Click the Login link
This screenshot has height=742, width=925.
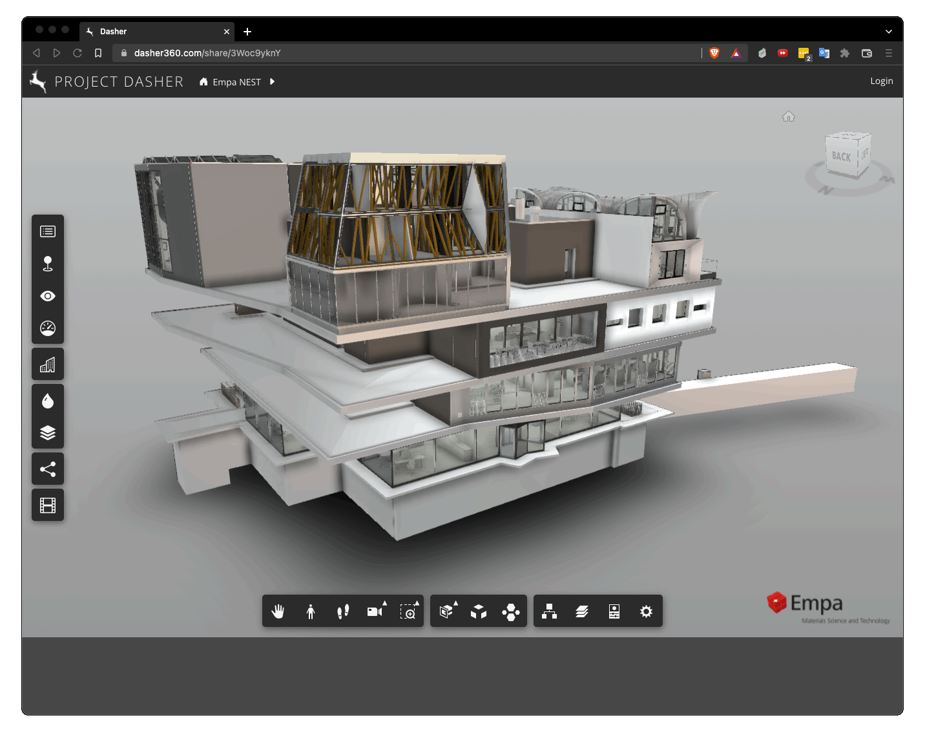pyautogui.click(x=881, y=81)
